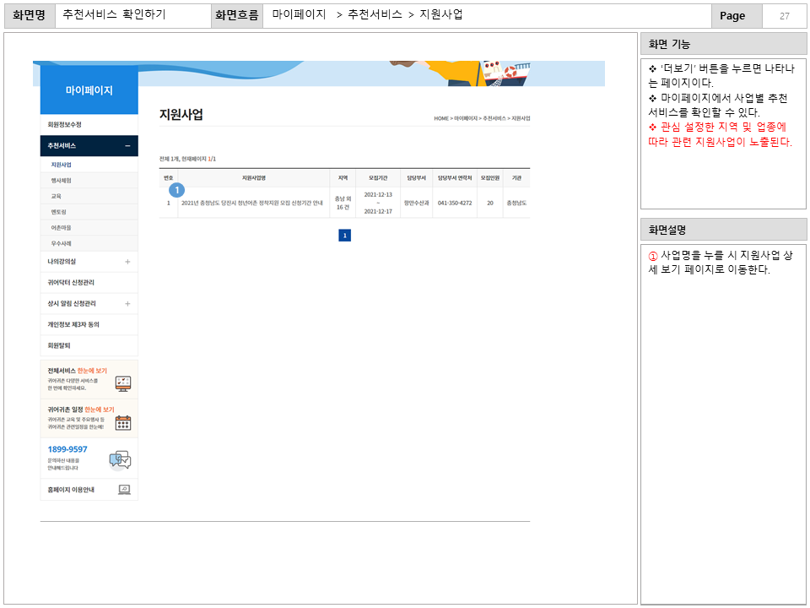Click the 1899-9597 phone number

point(67,448)
